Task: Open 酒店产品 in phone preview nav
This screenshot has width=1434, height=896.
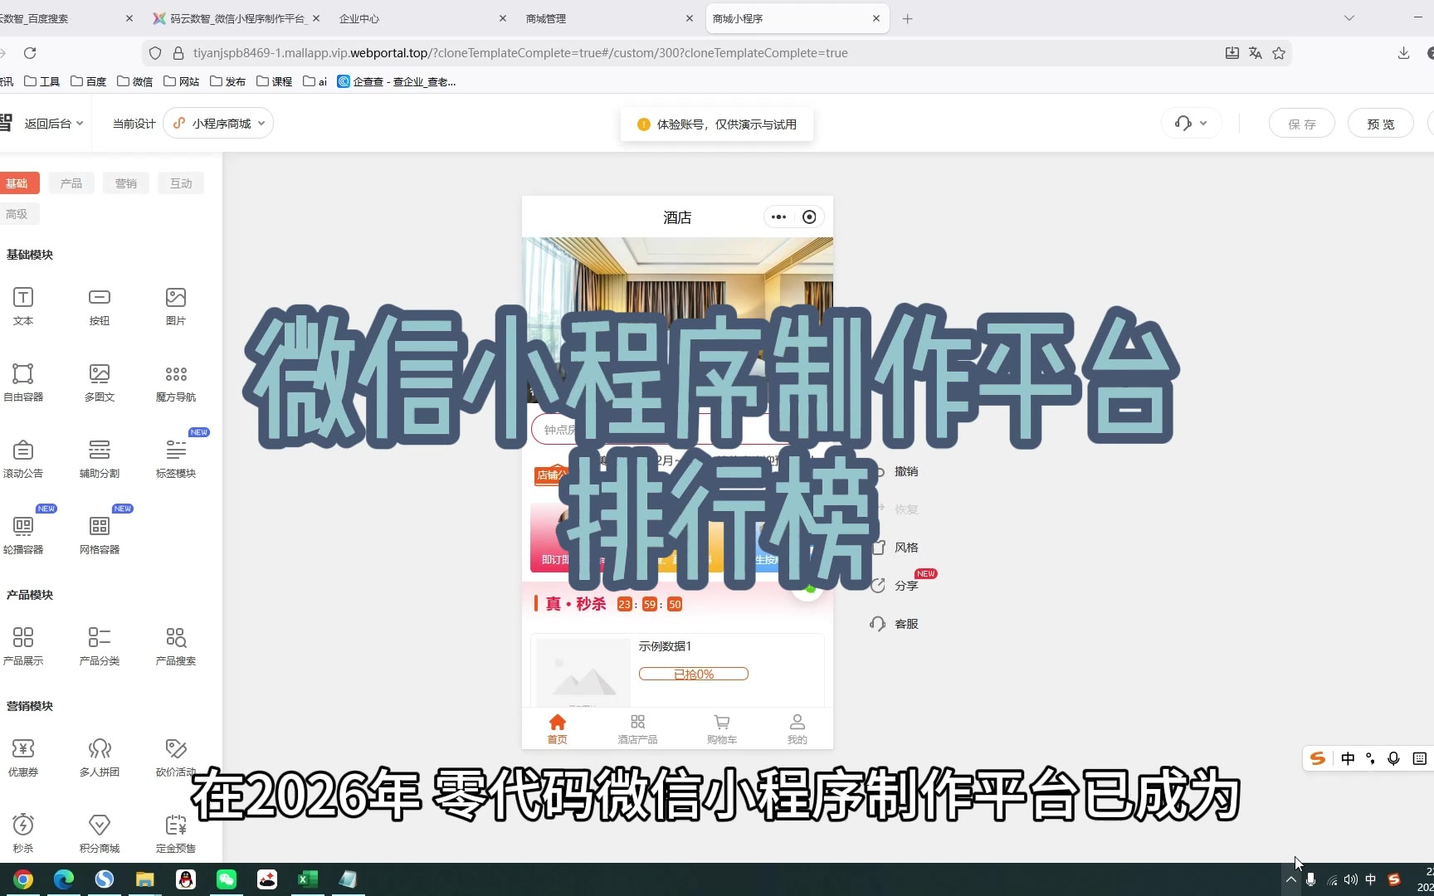Action: 637,729
